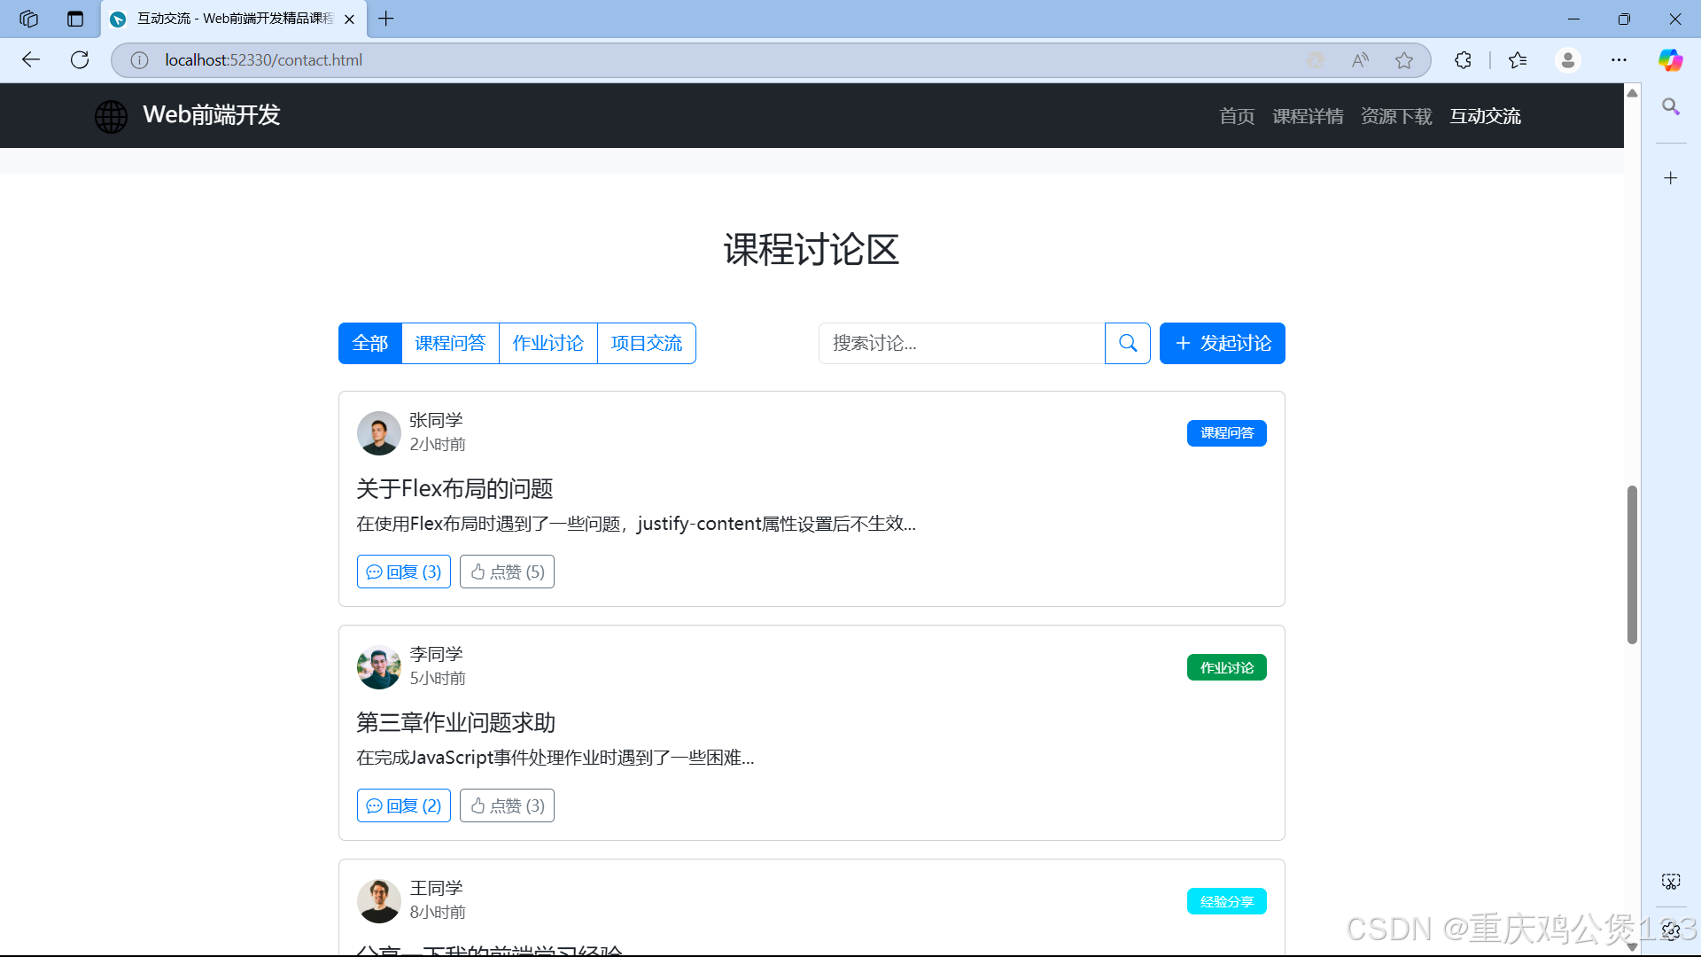The width and height of the screenshot is (1701, 957).
Task: Open the favorites list dropdown
Action: pyautogui.click(x=1518, y=59)
